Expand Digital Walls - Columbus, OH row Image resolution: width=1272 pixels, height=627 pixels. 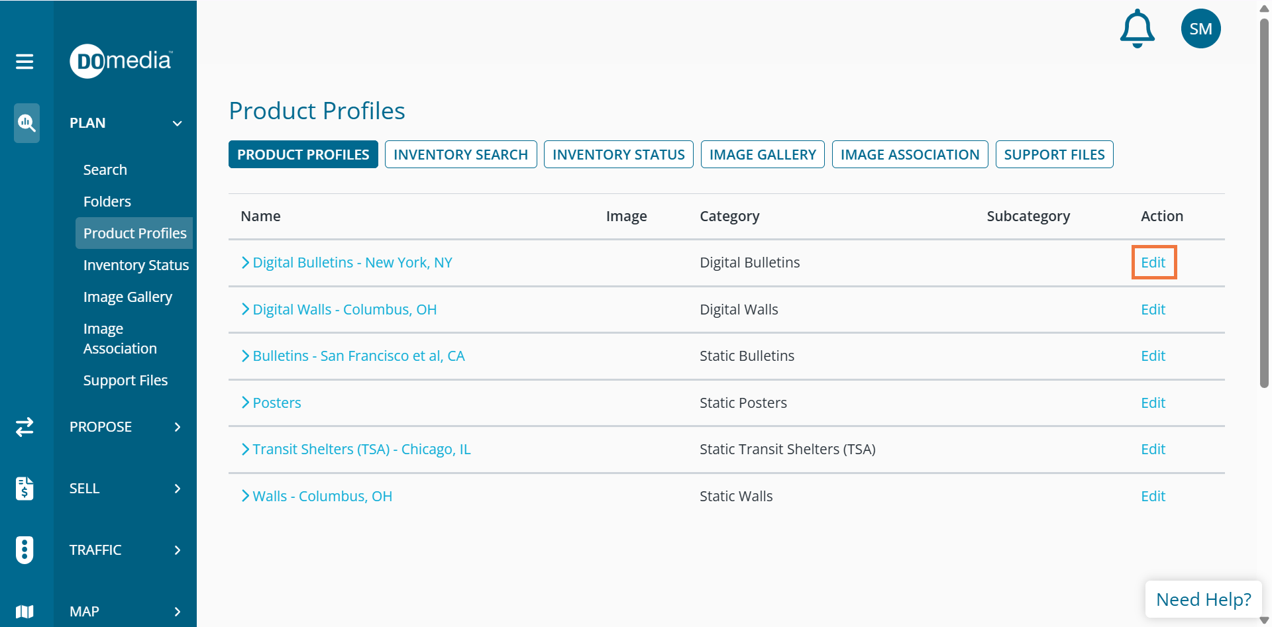click(245, 309)
